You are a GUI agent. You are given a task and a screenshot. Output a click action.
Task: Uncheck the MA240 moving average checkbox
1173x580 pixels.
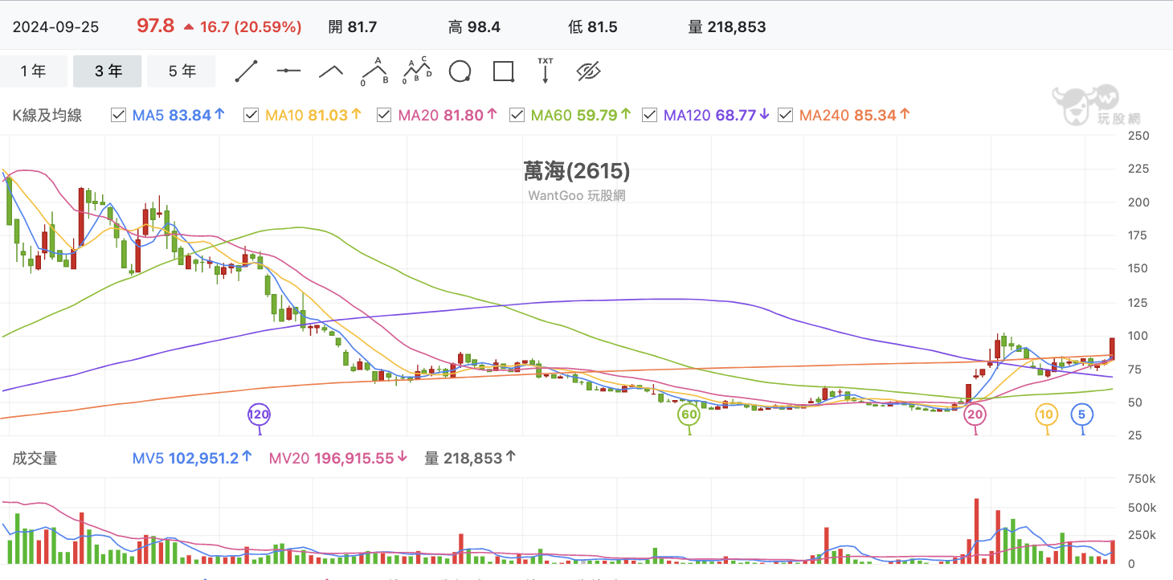[785, 115]
